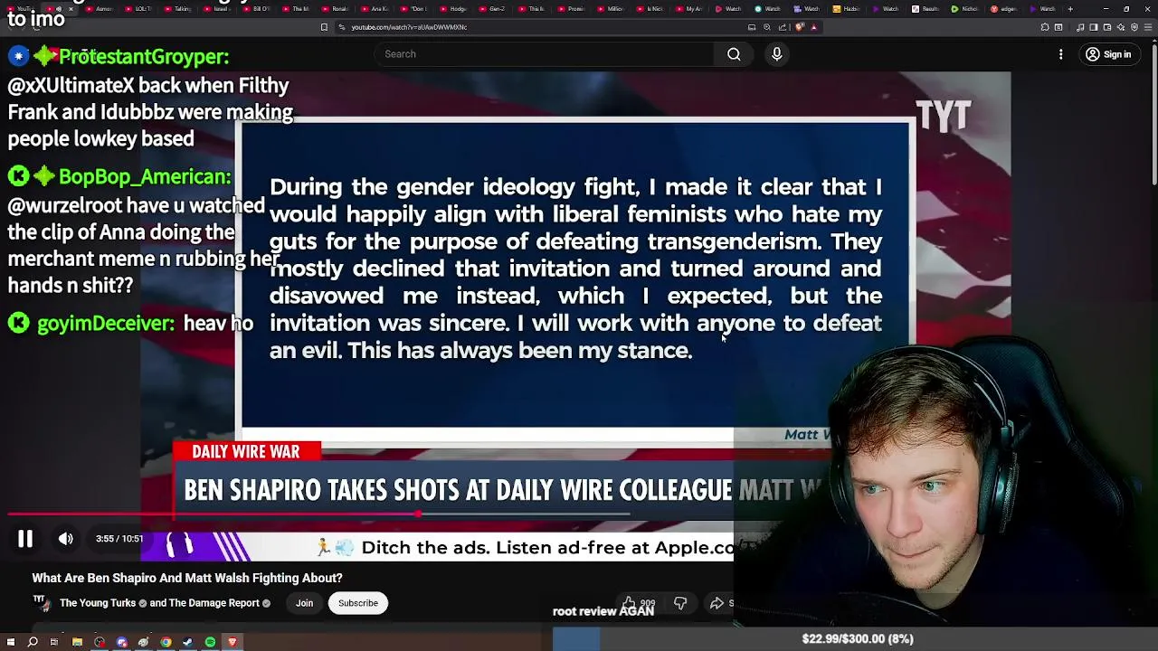Sign in to YouTube
The width and height of the screenshot is (1158, 651).
coord(1108,54)
